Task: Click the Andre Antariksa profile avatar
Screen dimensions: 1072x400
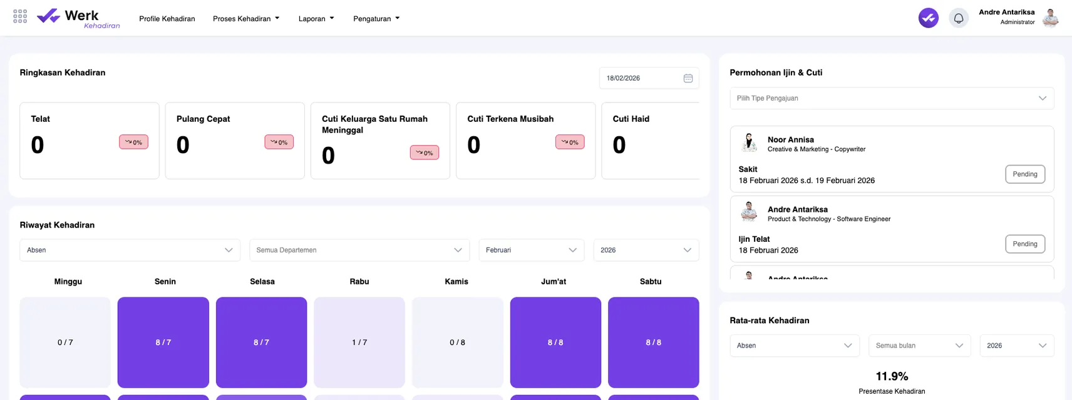Action: (1050, 18)
